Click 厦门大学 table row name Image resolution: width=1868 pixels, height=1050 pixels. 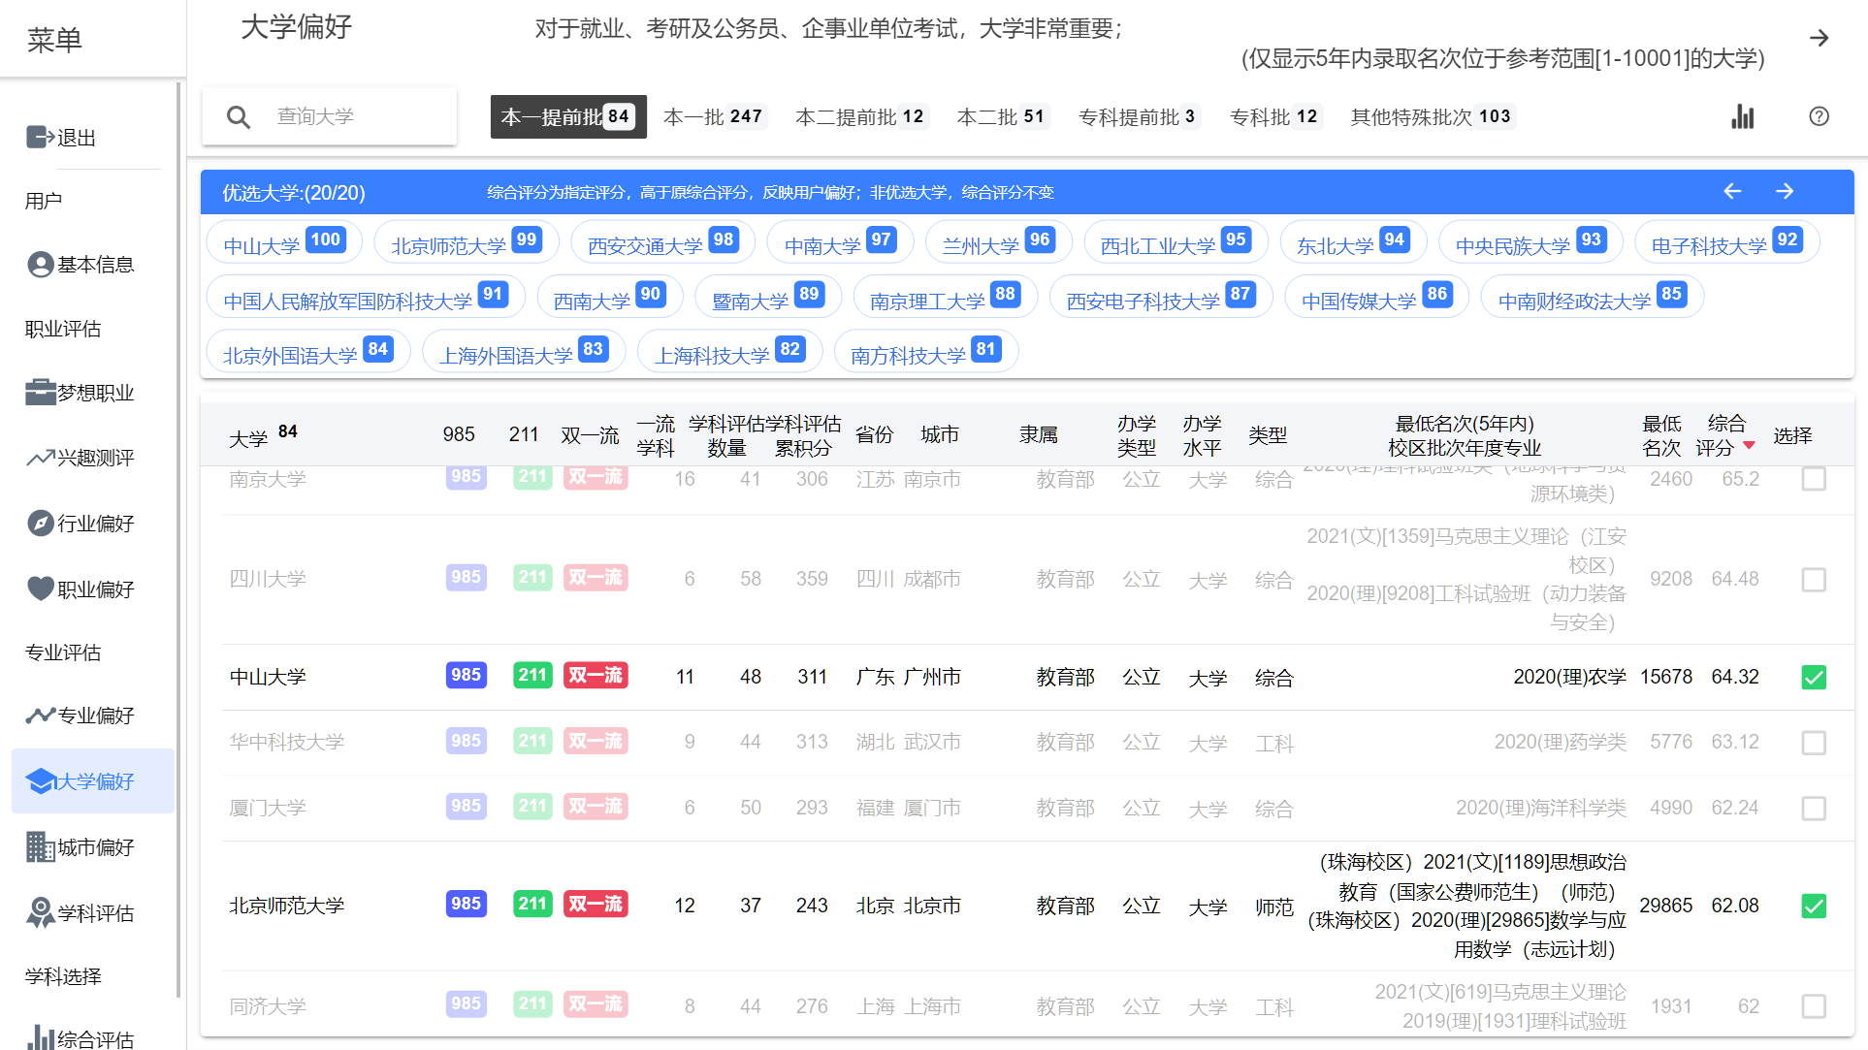tap(268, 808)
